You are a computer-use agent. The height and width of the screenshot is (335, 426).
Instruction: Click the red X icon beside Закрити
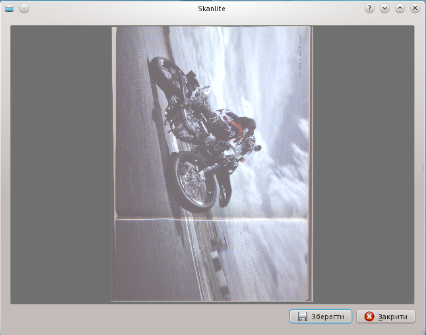pyautogui.click(x=369, y=317)
